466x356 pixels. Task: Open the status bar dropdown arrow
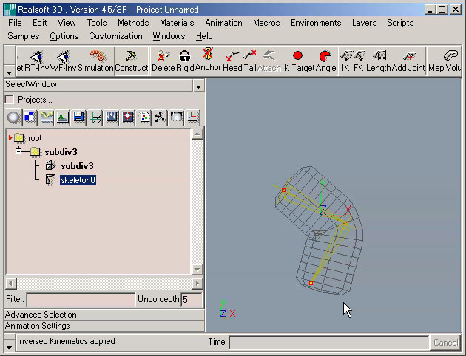9,348
